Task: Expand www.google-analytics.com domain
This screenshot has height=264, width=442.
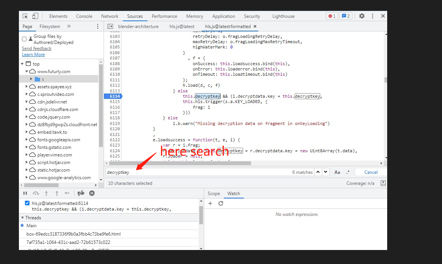Action: (27, 178)
